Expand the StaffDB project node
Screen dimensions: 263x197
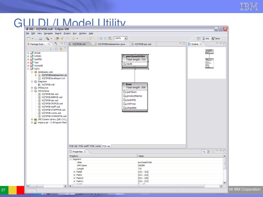28,59
